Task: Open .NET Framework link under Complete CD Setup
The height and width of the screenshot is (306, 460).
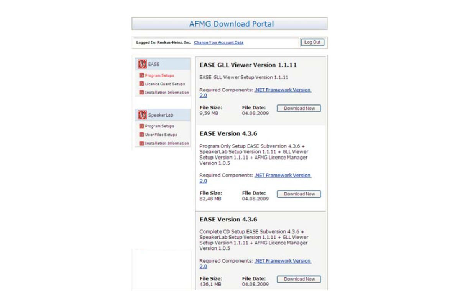Action: (256, 264)
